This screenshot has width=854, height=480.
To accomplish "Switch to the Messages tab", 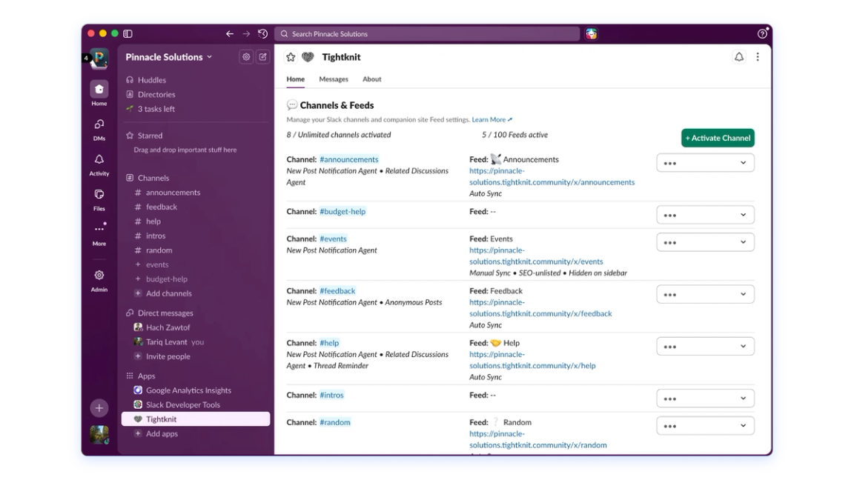I will click(334, 79).
